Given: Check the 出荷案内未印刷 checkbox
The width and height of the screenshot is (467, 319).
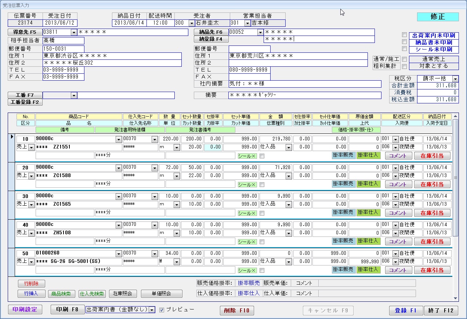Looking at the screenshot, I should (404, 35).
